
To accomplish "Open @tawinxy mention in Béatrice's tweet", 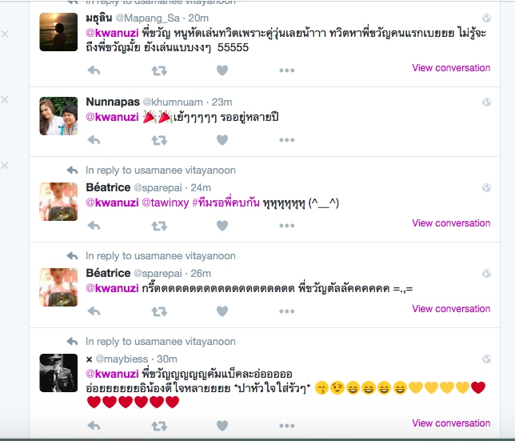I will pyautogui.click(x=166, y=202).
